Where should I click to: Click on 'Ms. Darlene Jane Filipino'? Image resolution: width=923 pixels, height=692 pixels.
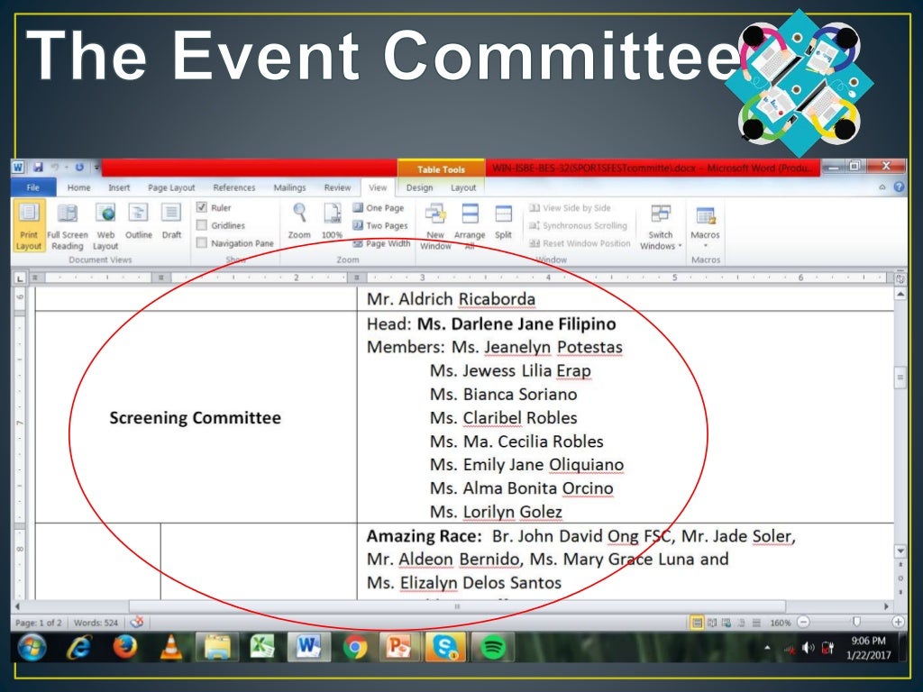coord(516,323)
